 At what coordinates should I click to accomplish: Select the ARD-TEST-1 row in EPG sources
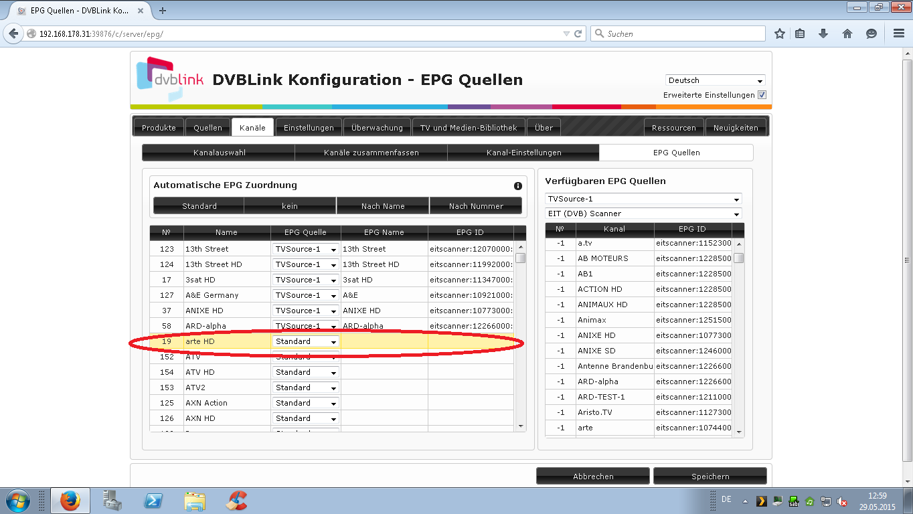(x=639, y=397)
